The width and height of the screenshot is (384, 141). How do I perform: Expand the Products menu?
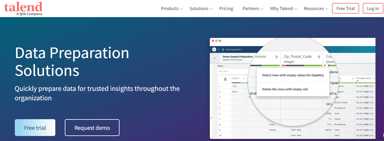(x=172, y=9)
